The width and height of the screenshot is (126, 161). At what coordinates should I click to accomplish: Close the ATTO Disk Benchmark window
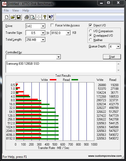click(x=118, y=3)
